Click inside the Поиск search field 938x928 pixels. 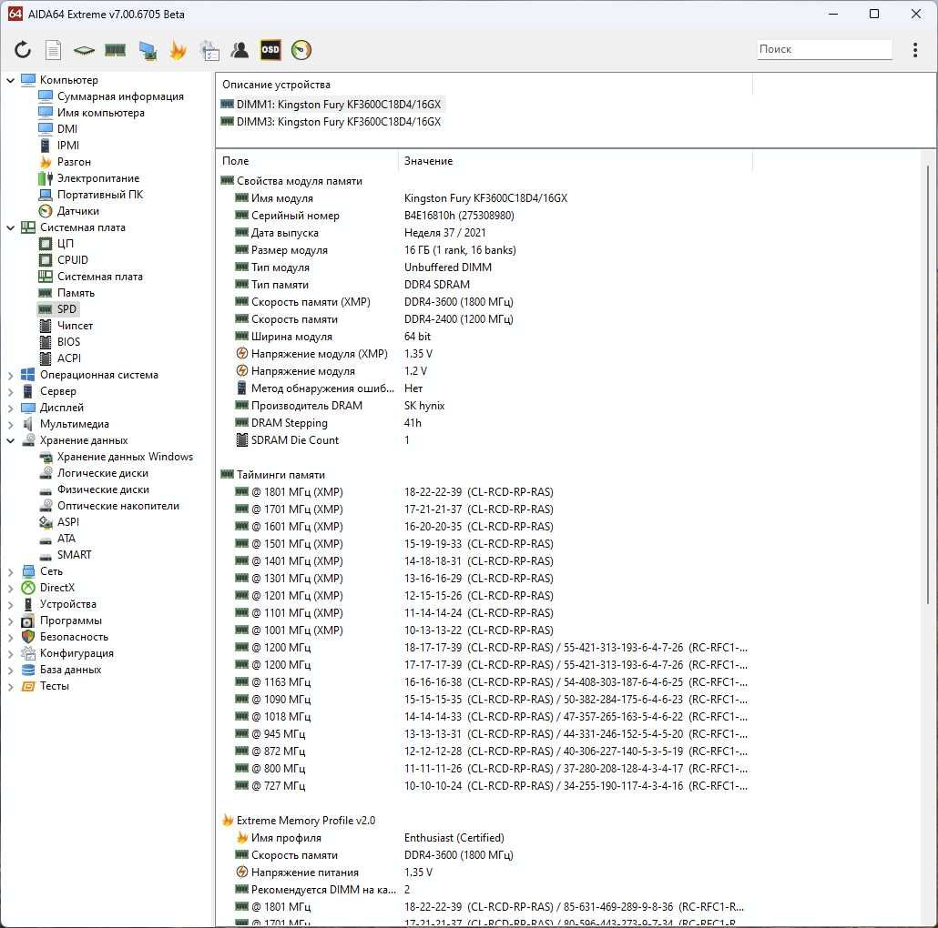click(824, 49)
